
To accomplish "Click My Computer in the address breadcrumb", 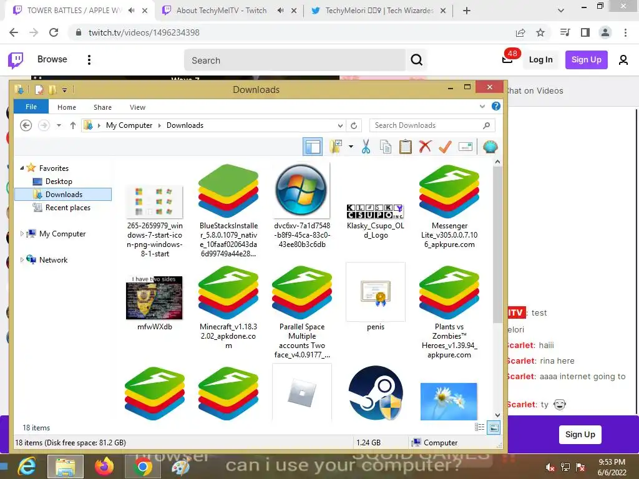I will pyautogui.click(x=129, y=125).
